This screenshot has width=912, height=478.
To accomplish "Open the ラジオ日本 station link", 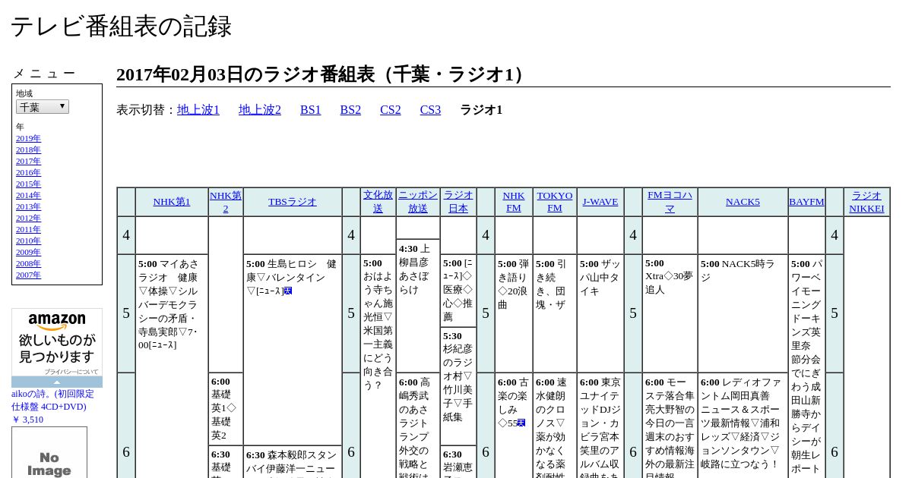I will coord(458,202).
